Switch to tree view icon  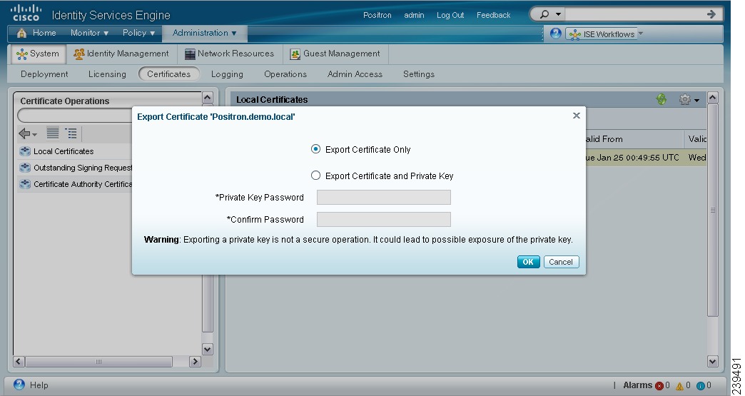click(71, 133)
